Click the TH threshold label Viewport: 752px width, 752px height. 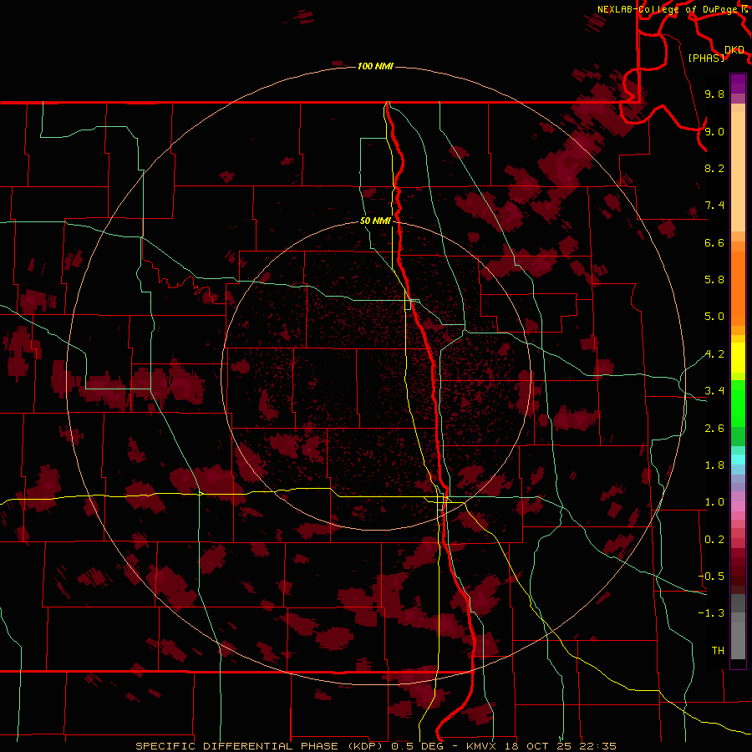(718, 651)
